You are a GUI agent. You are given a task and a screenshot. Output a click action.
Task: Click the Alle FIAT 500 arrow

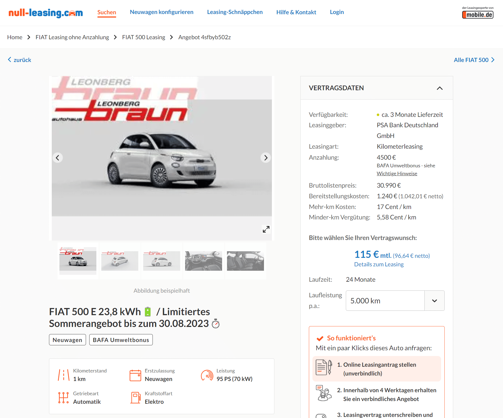(x=493, y=60)
